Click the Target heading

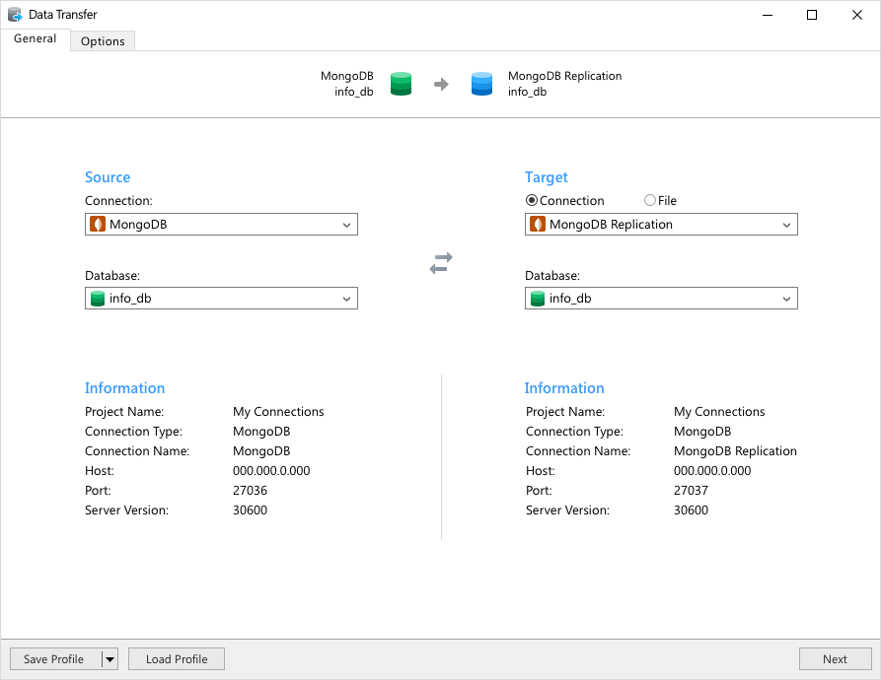tap(547, 177)
